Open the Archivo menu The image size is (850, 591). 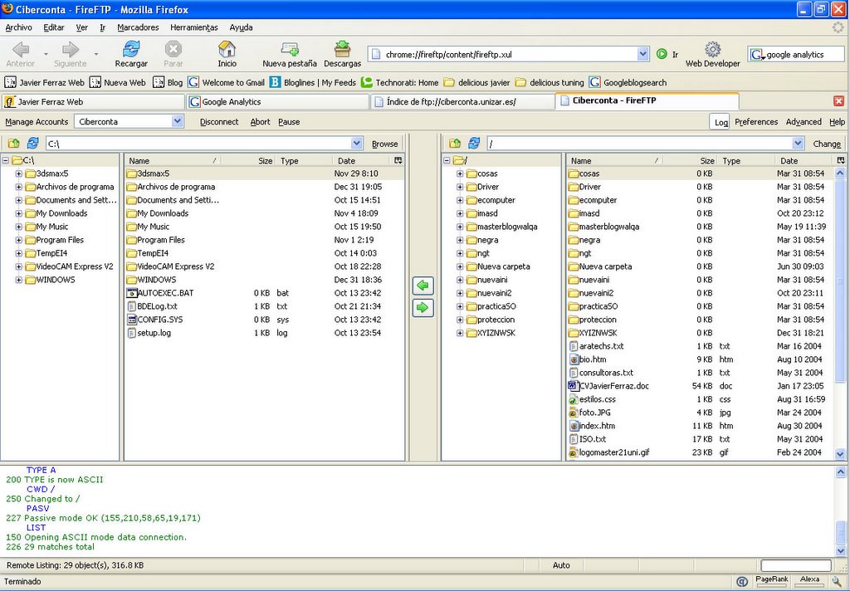tap(18, 27)
